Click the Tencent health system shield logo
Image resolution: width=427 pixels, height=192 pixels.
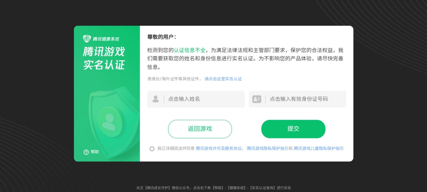87,39
